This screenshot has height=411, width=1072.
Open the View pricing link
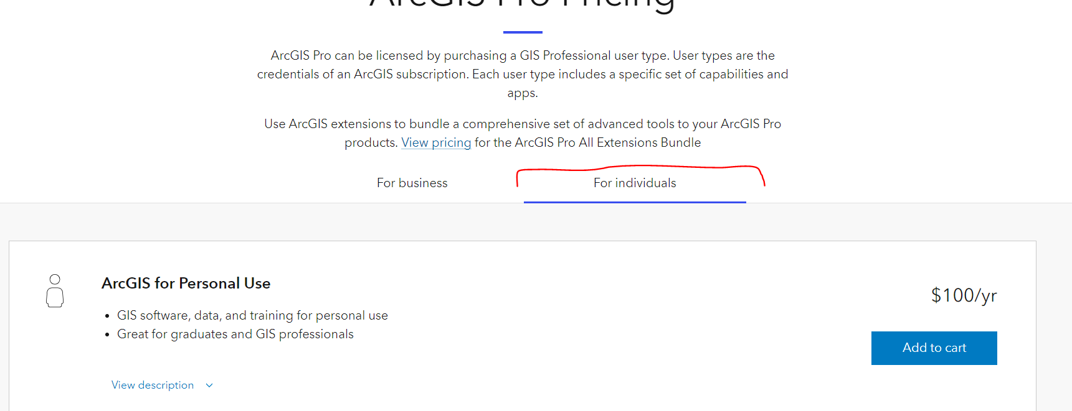(x=436, y=142)
